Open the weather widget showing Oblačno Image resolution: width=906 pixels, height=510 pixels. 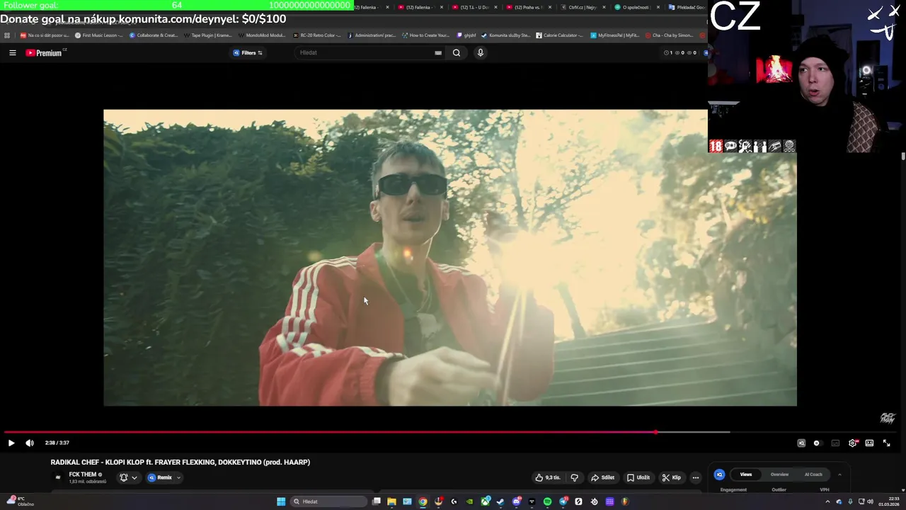coord(19,501)
